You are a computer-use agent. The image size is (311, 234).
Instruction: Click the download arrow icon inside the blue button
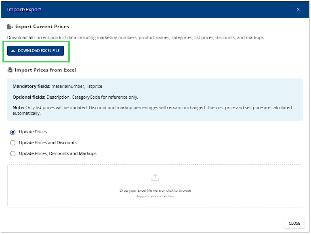13,51
